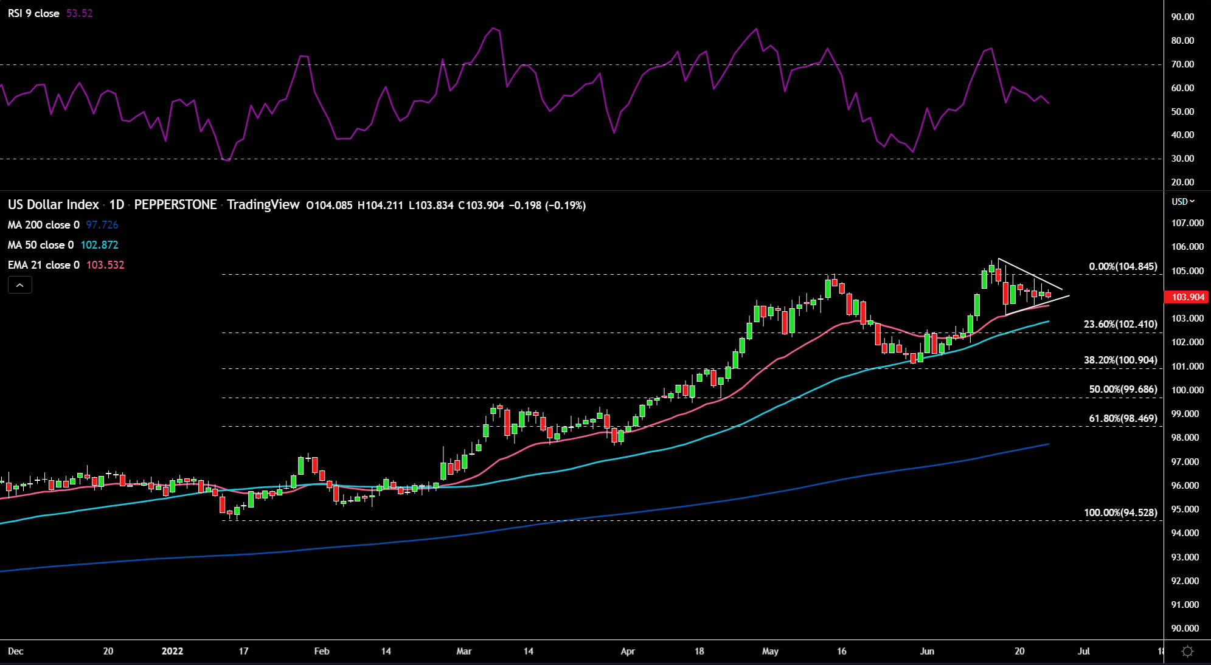Click the Mar label on the time axis
The width and height of the screenshot is (1211, 665).
(464, 652)
